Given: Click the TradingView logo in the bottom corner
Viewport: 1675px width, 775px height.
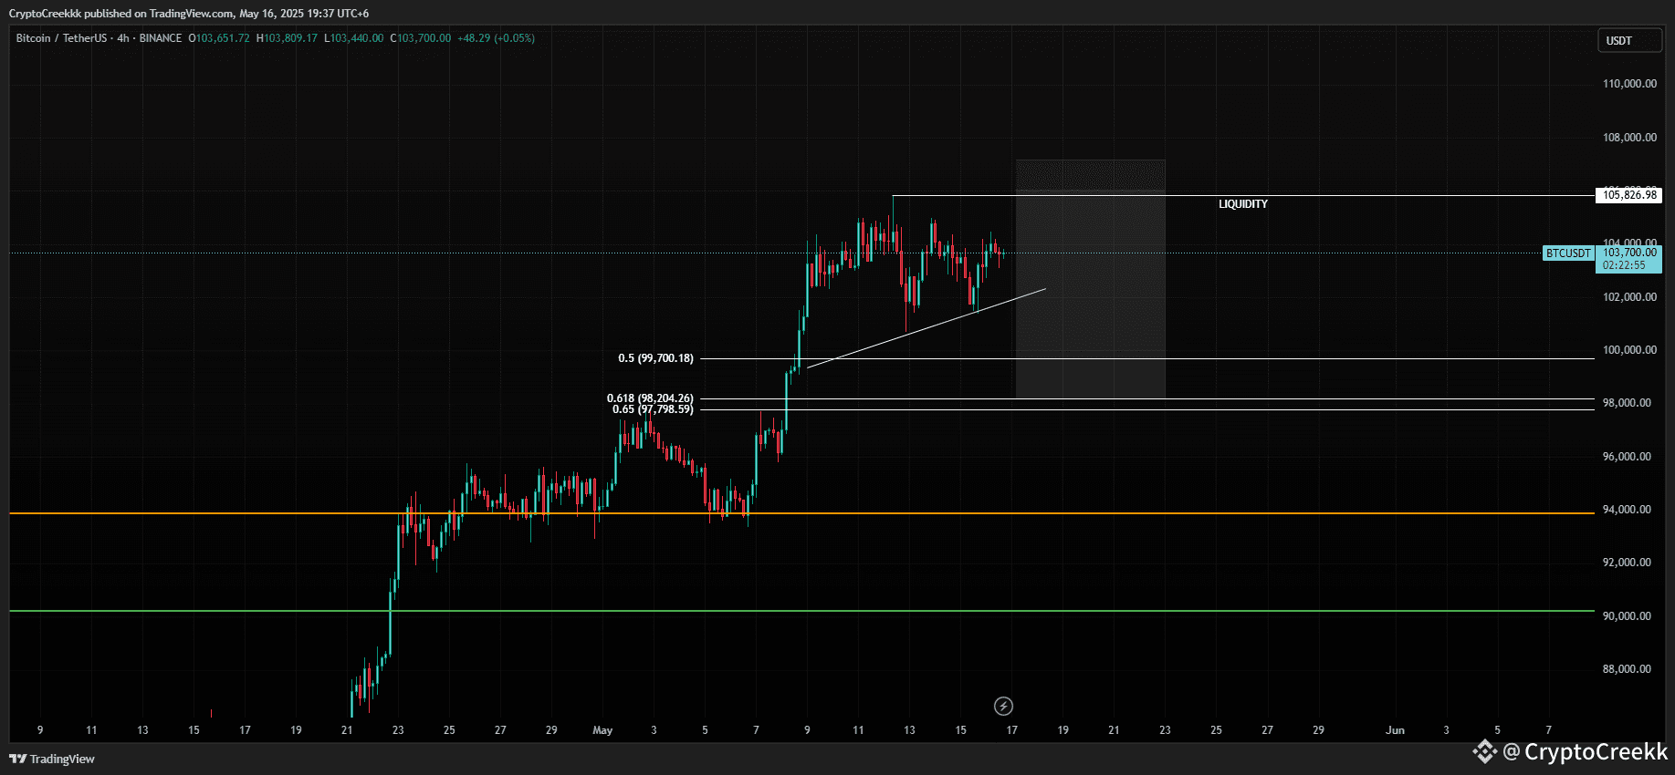Looking at the screenshot, I should pos(52,759).
